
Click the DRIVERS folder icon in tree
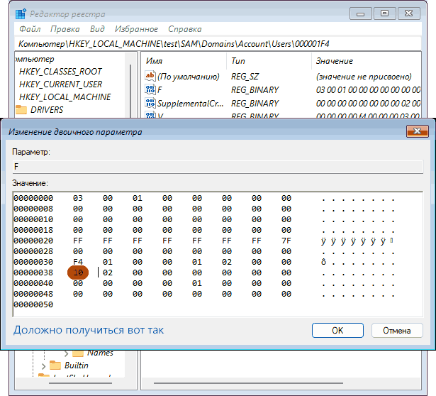(x=21, y=109)
